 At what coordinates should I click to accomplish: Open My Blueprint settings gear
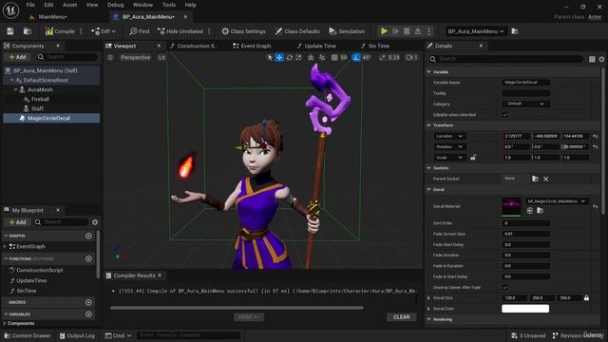pos(95,222)
